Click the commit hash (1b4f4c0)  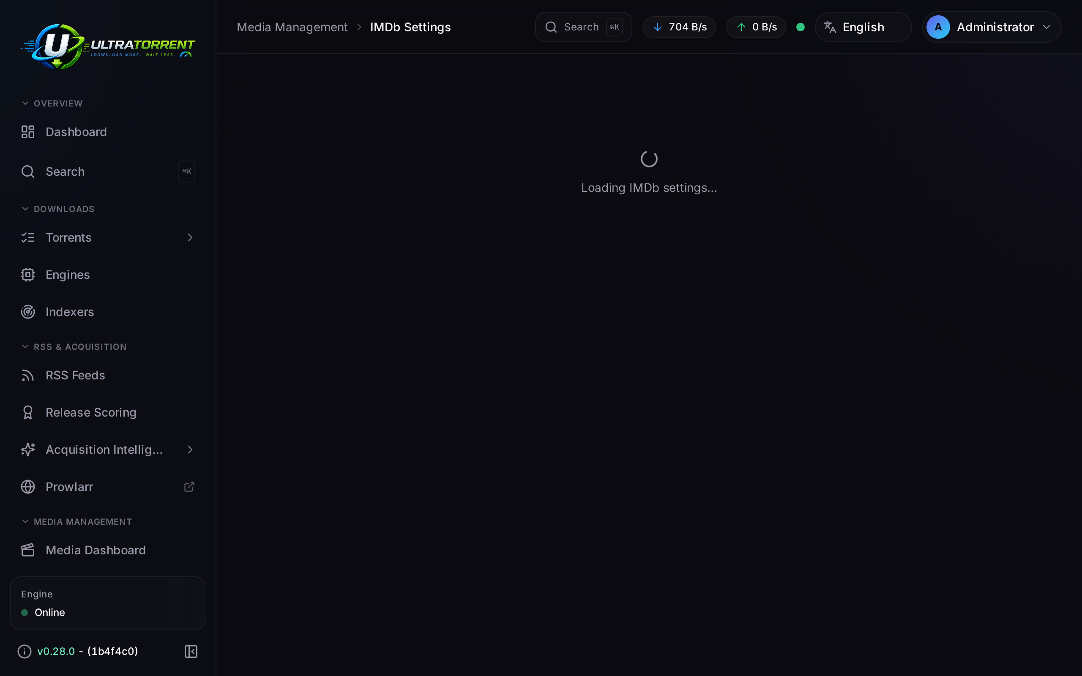pos(113,651)
